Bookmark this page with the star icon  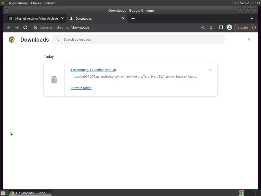click(211, 27)
